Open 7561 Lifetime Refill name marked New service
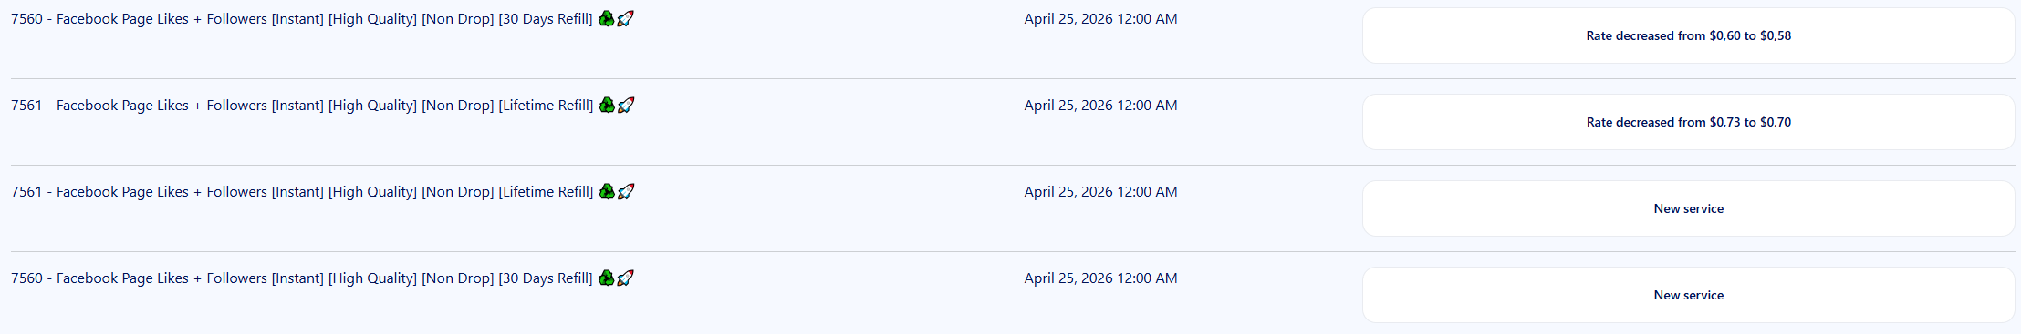 302,192
